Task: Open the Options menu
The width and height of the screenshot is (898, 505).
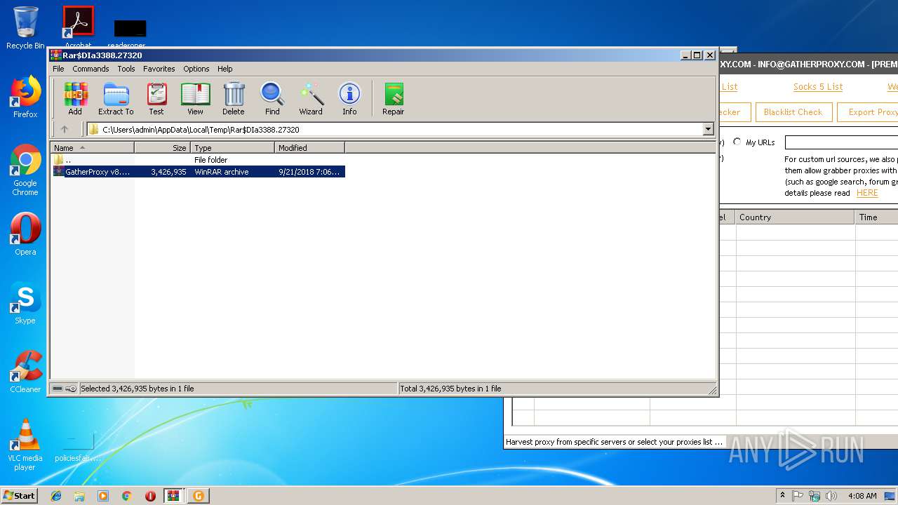Action: tap(196, 69)
